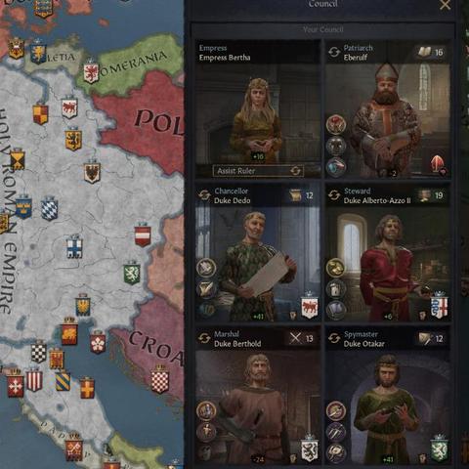Select the Spymaster's top round task icon
469x469 pixels.
(336, 410)
